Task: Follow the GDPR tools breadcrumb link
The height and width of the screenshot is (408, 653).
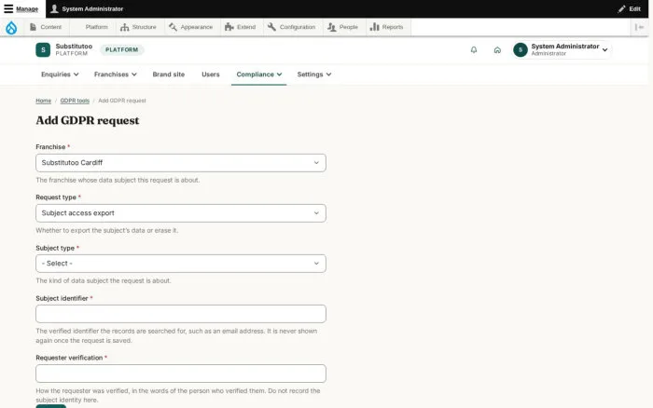Action: [x=75, y=101]
